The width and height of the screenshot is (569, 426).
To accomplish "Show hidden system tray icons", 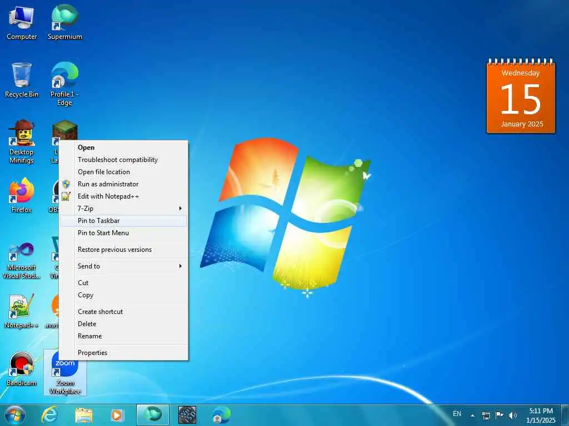I will (x=472, y=415).
